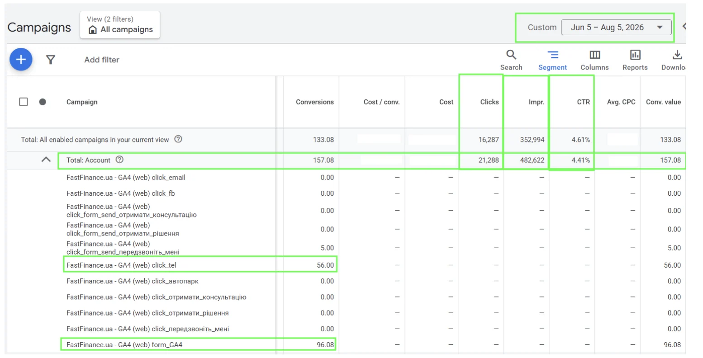Sort by the Cost column header
Screen dimensions: 703x358
(x=446, y=102)
